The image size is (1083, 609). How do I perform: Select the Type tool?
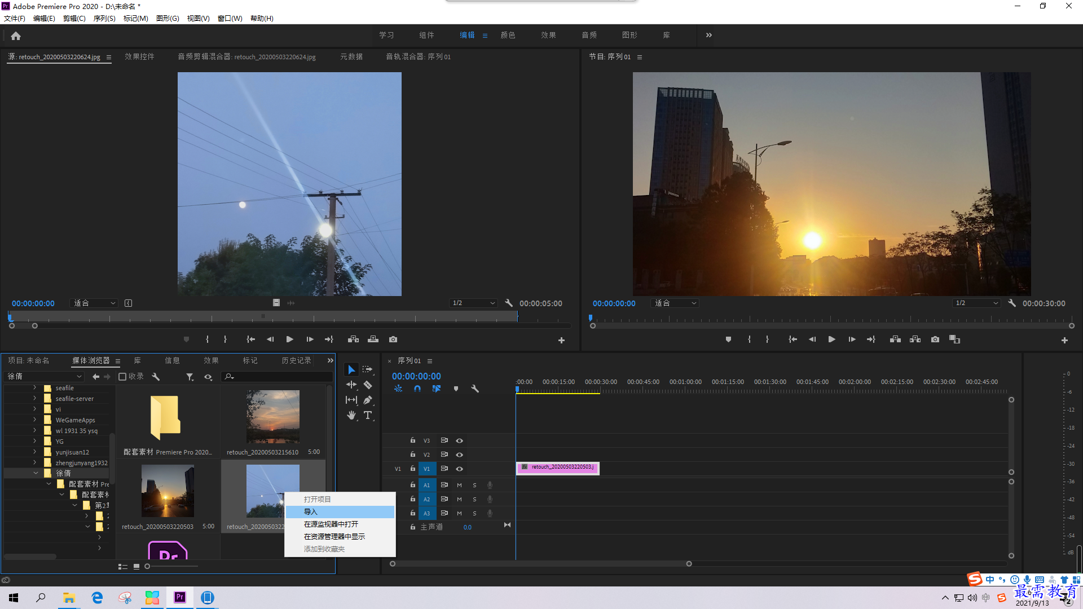[368, 415]
